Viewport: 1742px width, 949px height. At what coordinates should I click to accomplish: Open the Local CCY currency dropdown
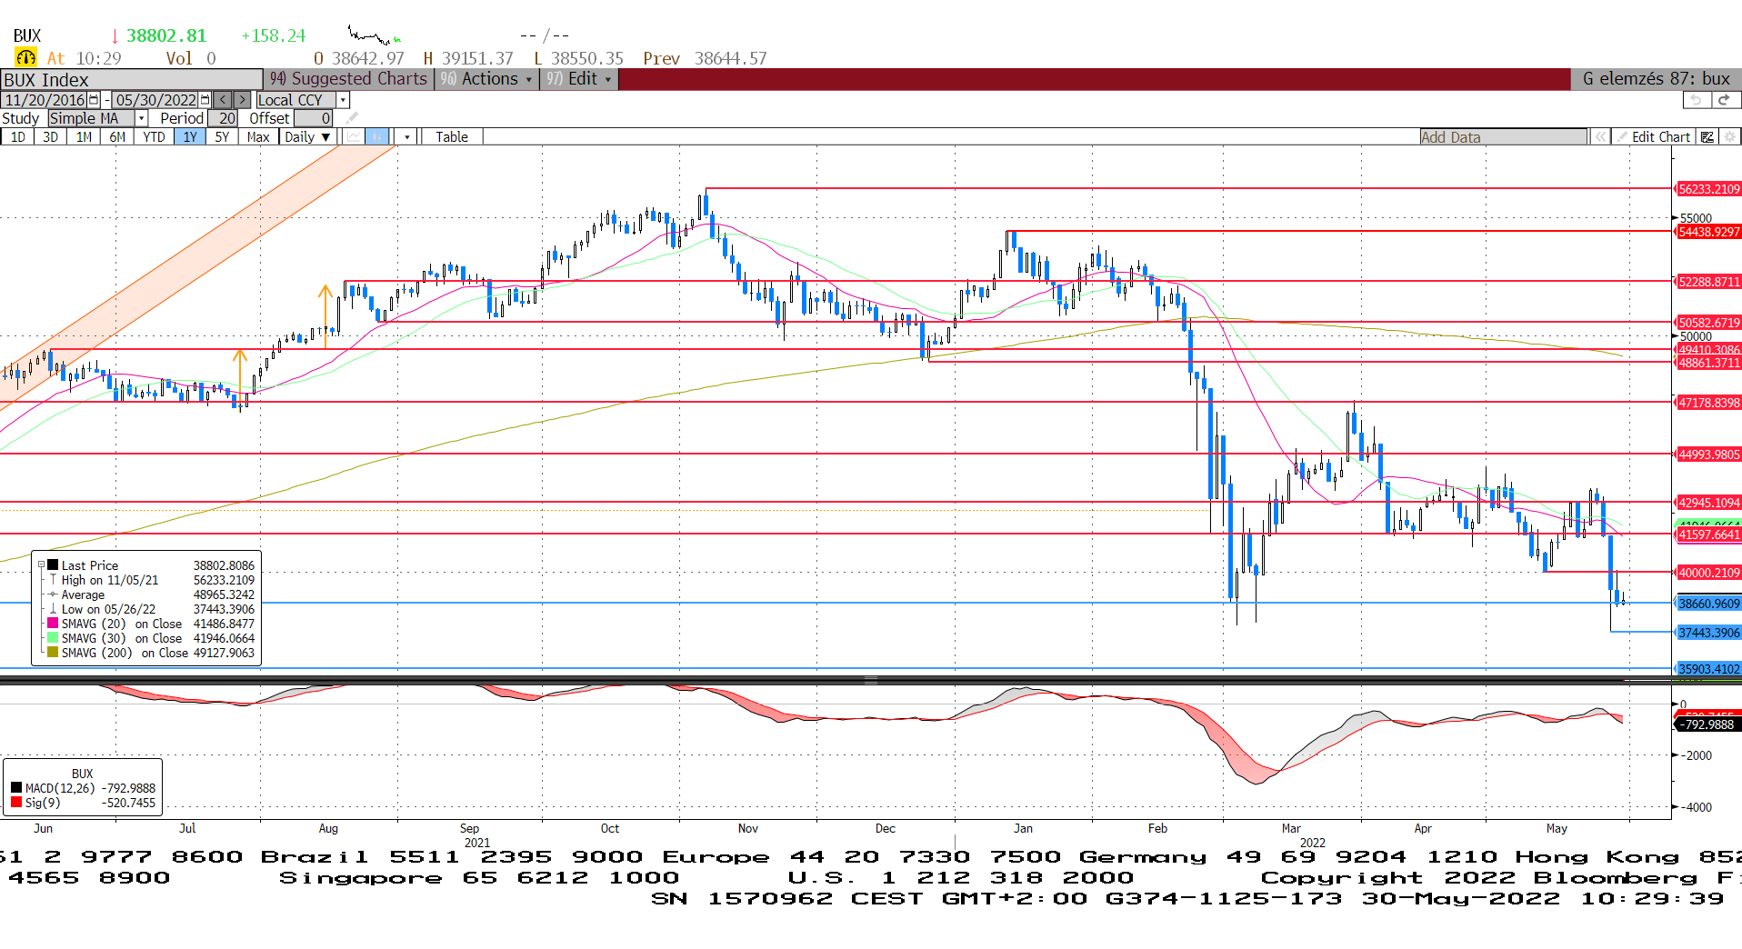pos(343,100)
